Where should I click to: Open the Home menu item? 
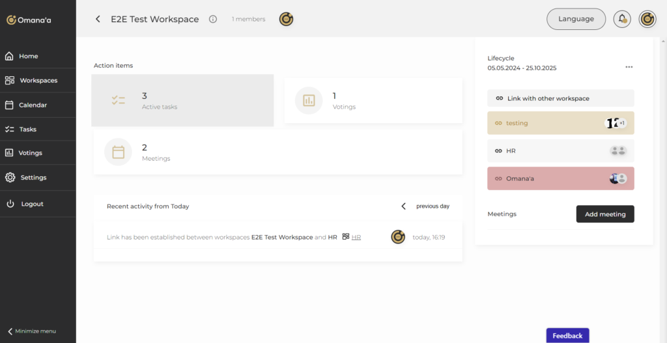[28, 56]
